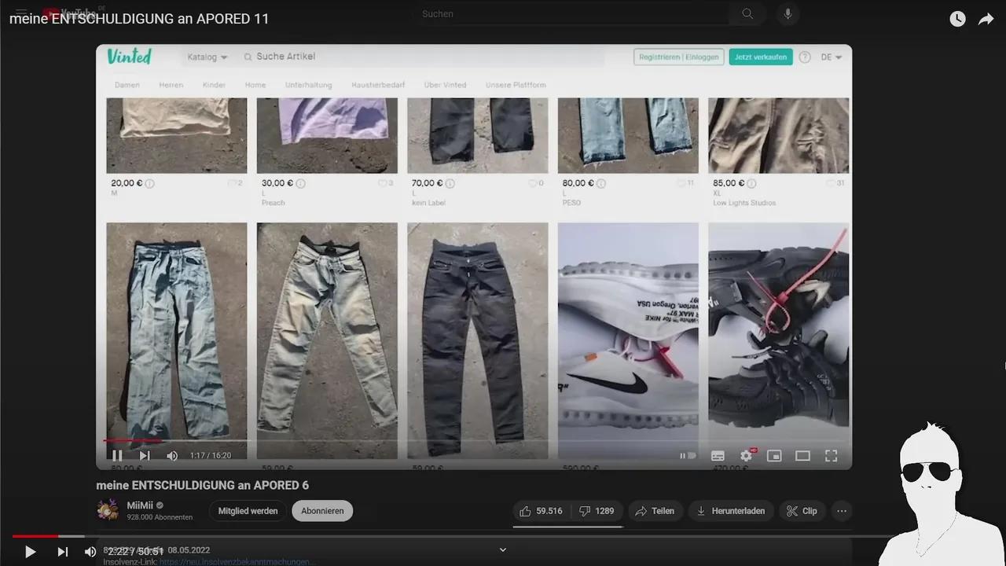Click the Vinted logo
This screenshot has height=566, width=1006.
click(130, 57)
